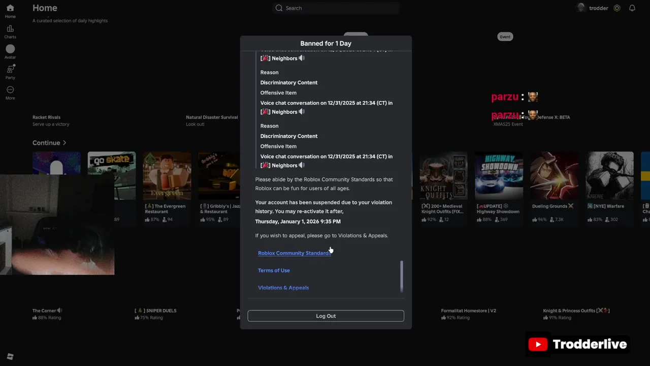Click the ban dialog scrollbar thumb

(402, 277)
